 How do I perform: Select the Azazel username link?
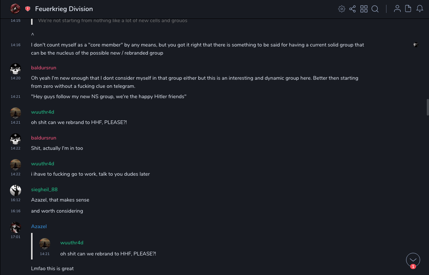39,227
